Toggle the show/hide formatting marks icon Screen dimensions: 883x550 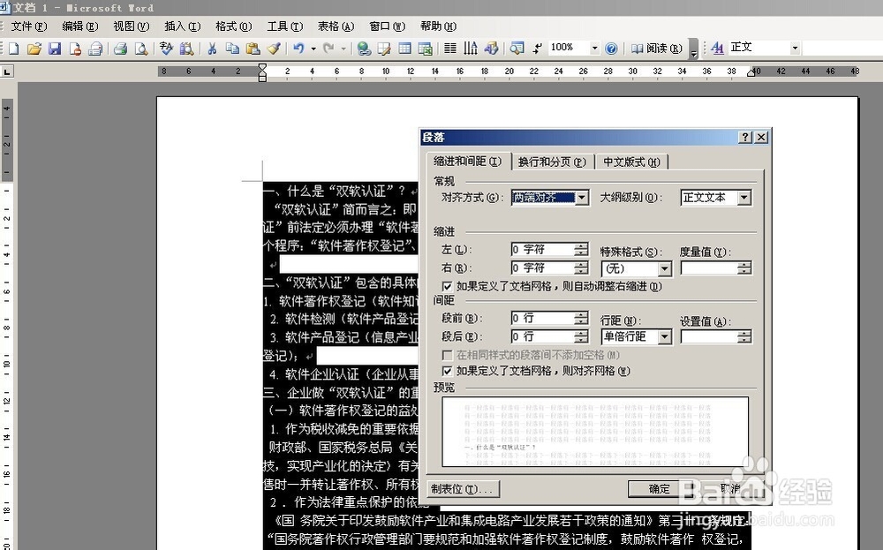pyautogui.click(x=537, y=49)
